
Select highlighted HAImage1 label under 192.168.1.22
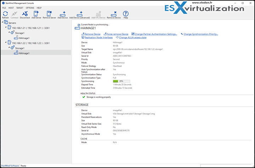(x=24, y=53)
